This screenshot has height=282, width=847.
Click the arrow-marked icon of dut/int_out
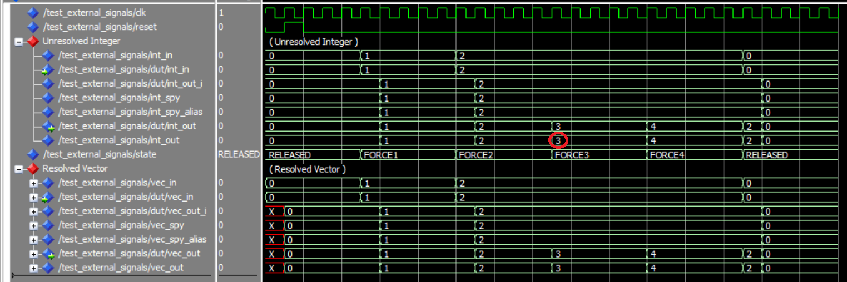(x=47, y=127)
